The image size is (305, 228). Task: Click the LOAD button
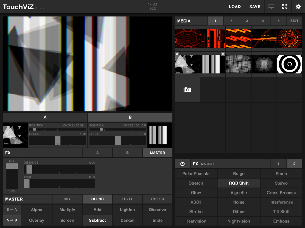[235, 7]
